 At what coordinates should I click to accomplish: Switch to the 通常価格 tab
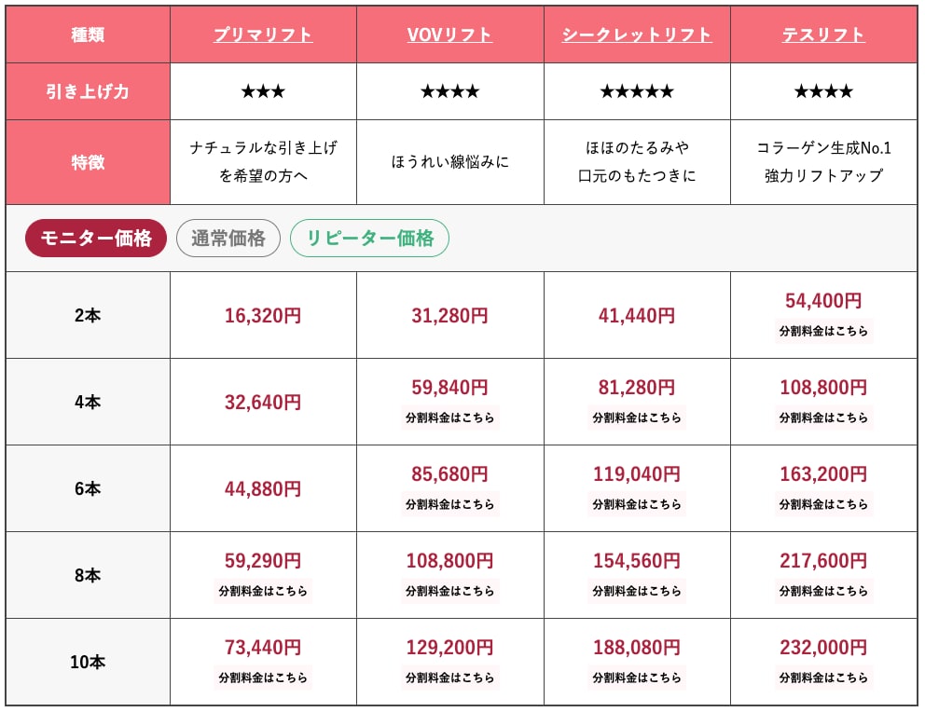[228, 239]
